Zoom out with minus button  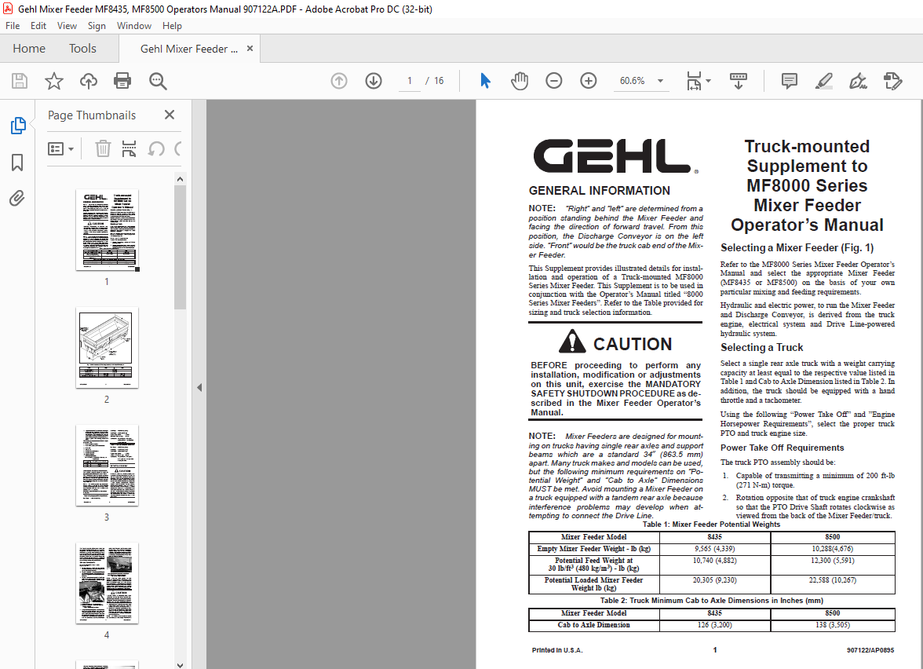coord(554,81)
